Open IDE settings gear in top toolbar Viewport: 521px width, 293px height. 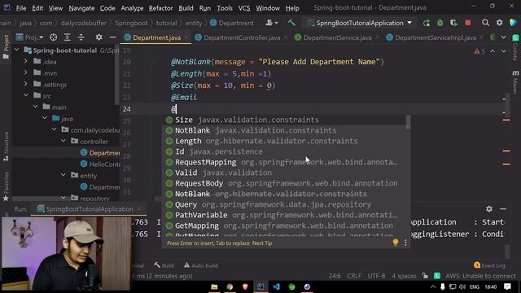pyautogui.click(x=499, y=23)
